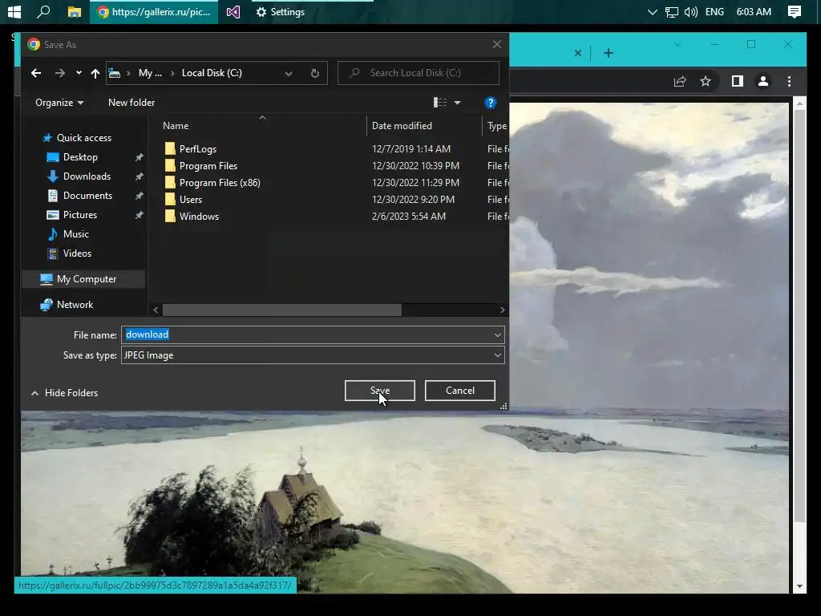The image size is (821, 616).
Task: Click New folder in the dialog toolbar
Action: pyautogui.click(x=131, y=103)
